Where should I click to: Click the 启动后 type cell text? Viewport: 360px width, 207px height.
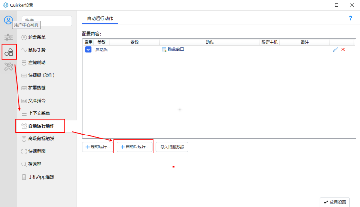pyautogui.click(x=101, y=49)
